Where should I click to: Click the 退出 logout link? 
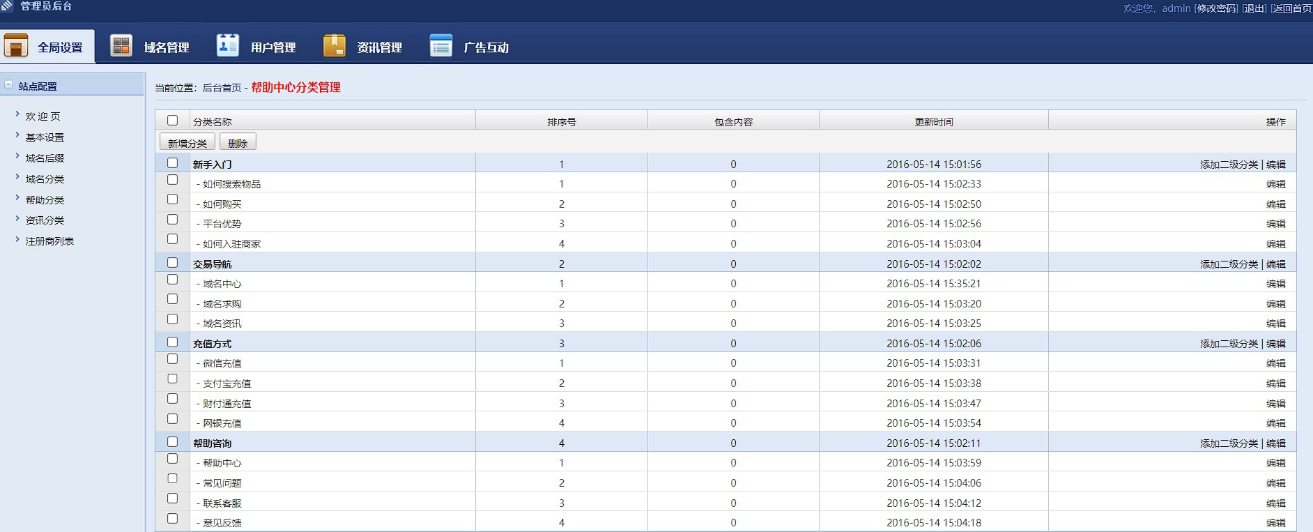1254,8
